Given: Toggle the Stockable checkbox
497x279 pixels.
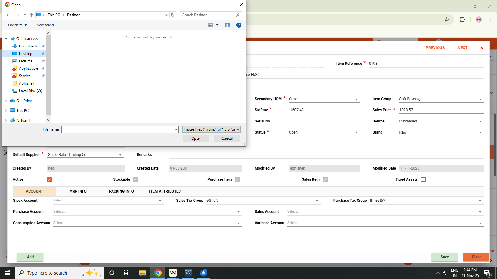Looking at the screenshot, I should (x=136, y=179).
